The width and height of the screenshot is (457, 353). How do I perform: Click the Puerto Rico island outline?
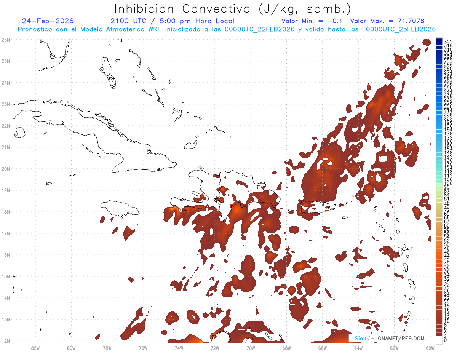[x=314, y=207]
